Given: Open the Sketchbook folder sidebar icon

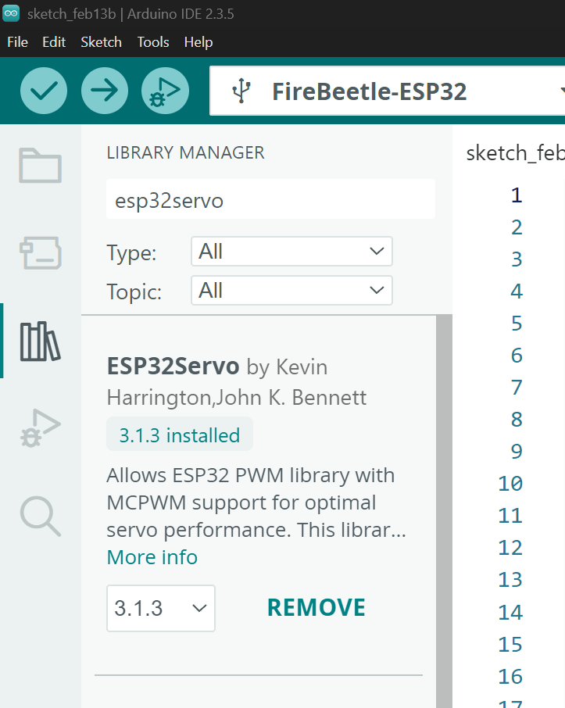Looking at the screenshot, I should [40, 165].
